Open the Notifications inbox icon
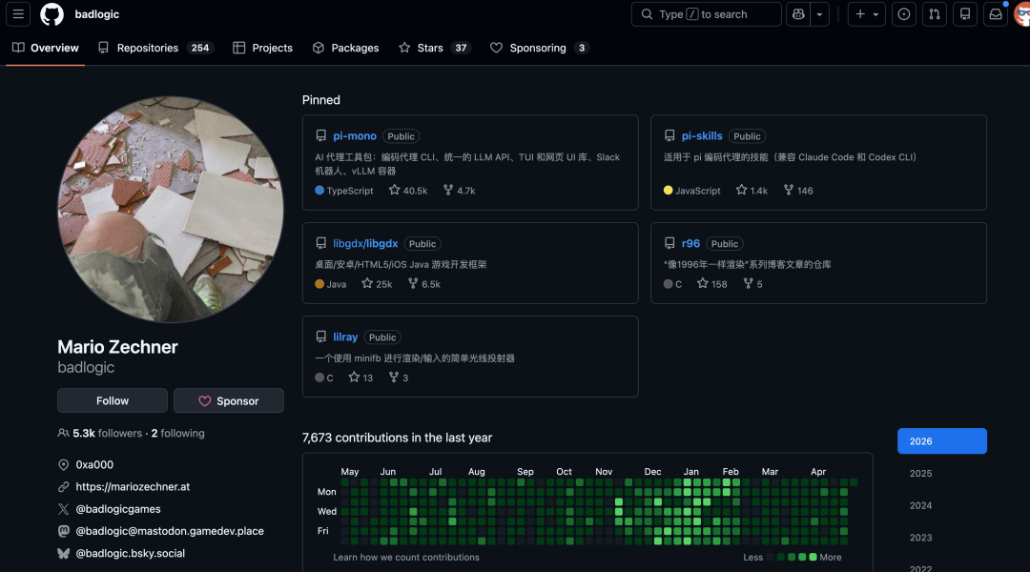 point(996,14)
